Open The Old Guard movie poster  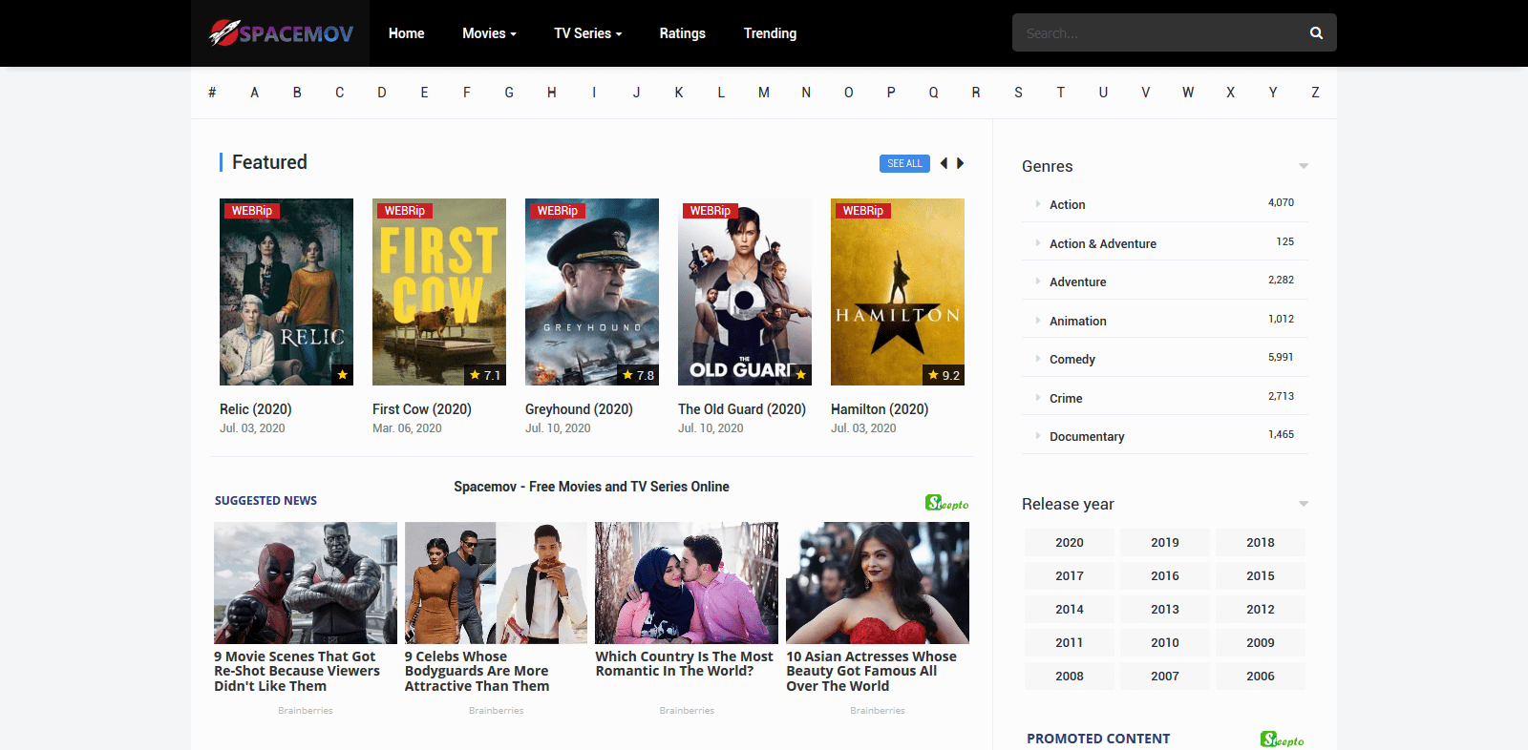[x=745, y=292]
